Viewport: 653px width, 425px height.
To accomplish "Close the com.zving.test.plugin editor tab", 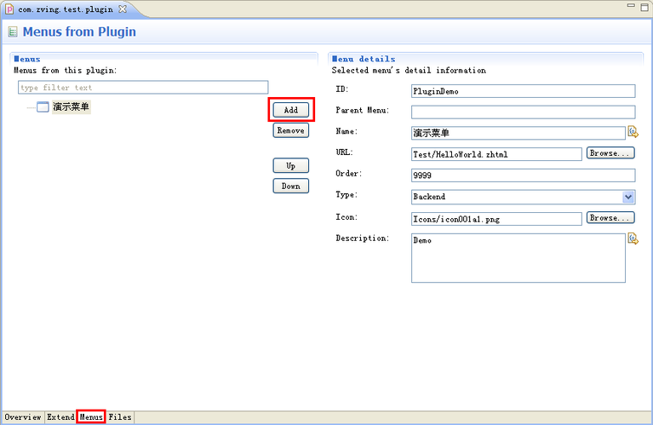I will click(122, 9).
